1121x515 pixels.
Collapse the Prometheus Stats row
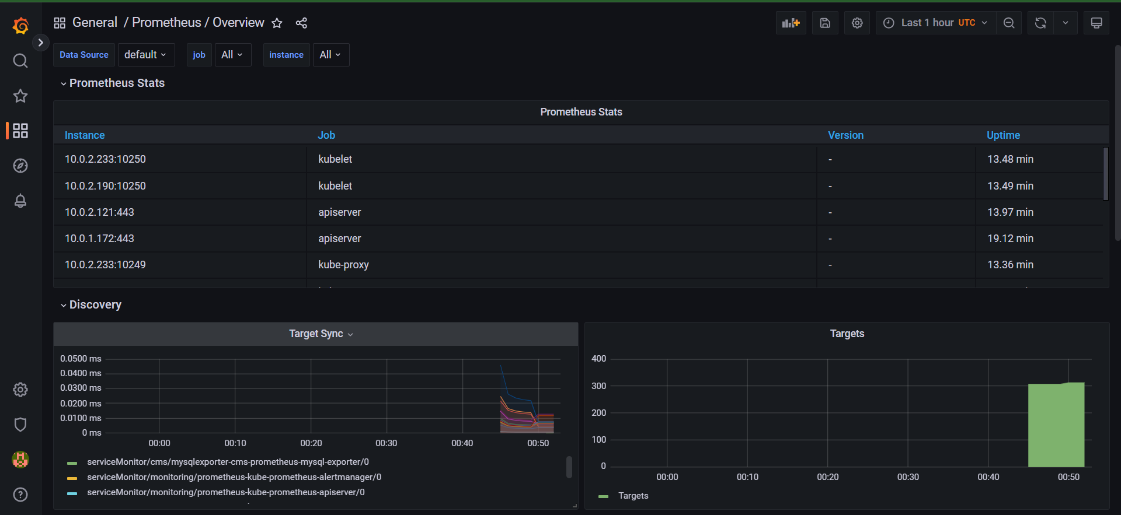point(113,83)
